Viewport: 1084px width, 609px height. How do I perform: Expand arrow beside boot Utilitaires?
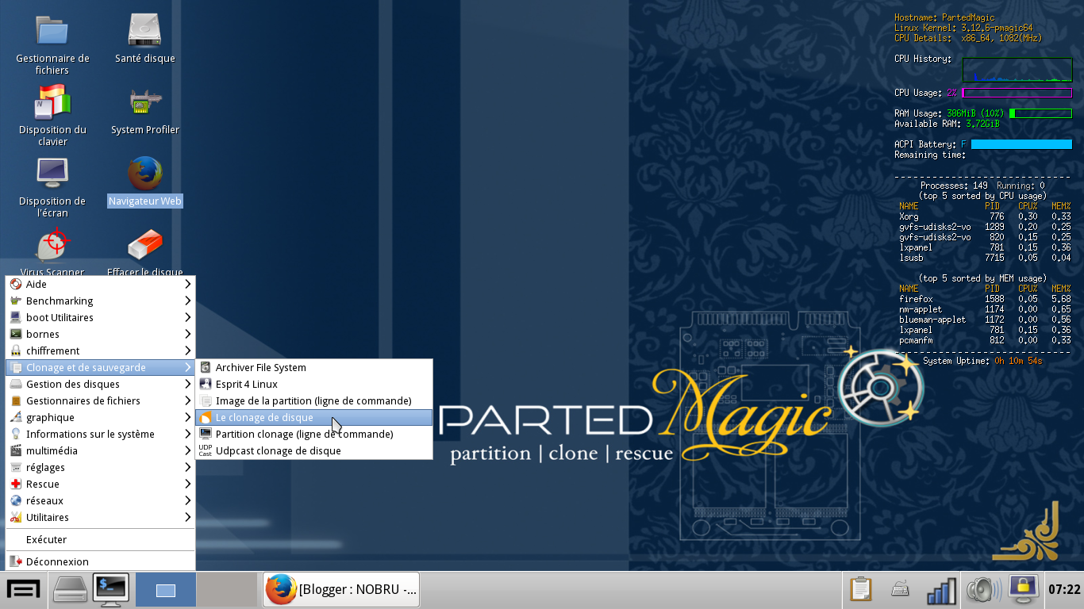click(188, 317)
